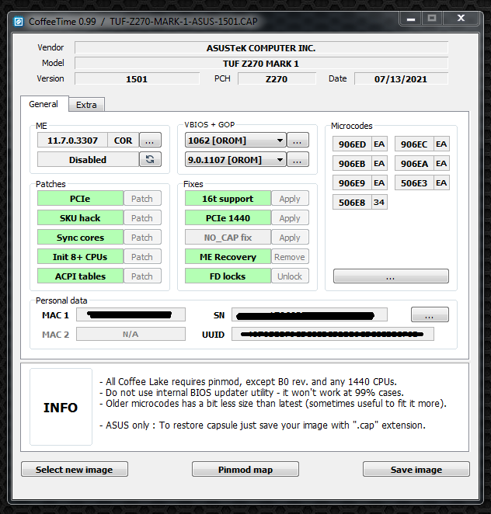Click the MAC 1 field

[131, 314]
